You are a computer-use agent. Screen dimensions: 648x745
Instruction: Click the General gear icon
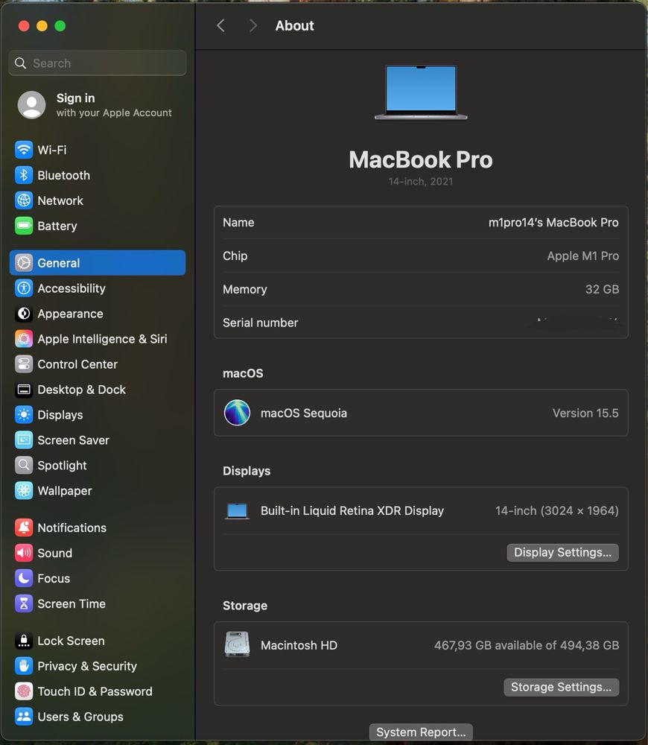(x=24, y=263)
